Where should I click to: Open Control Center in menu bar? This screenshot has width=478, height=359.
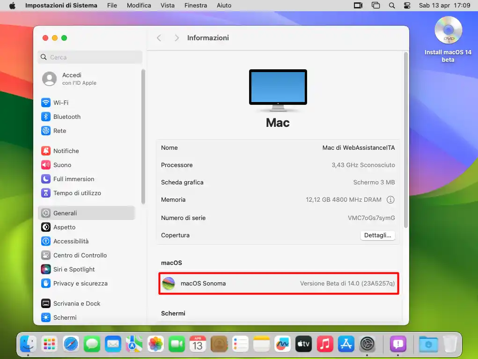pos(407,6)
